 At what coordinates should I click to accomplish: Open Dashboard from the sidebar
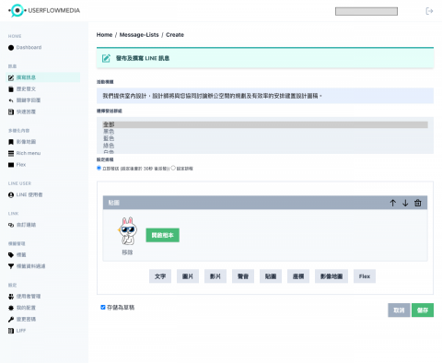[x=29, y=47]
